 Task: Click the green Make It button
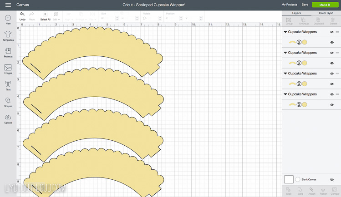pos(325,5)
